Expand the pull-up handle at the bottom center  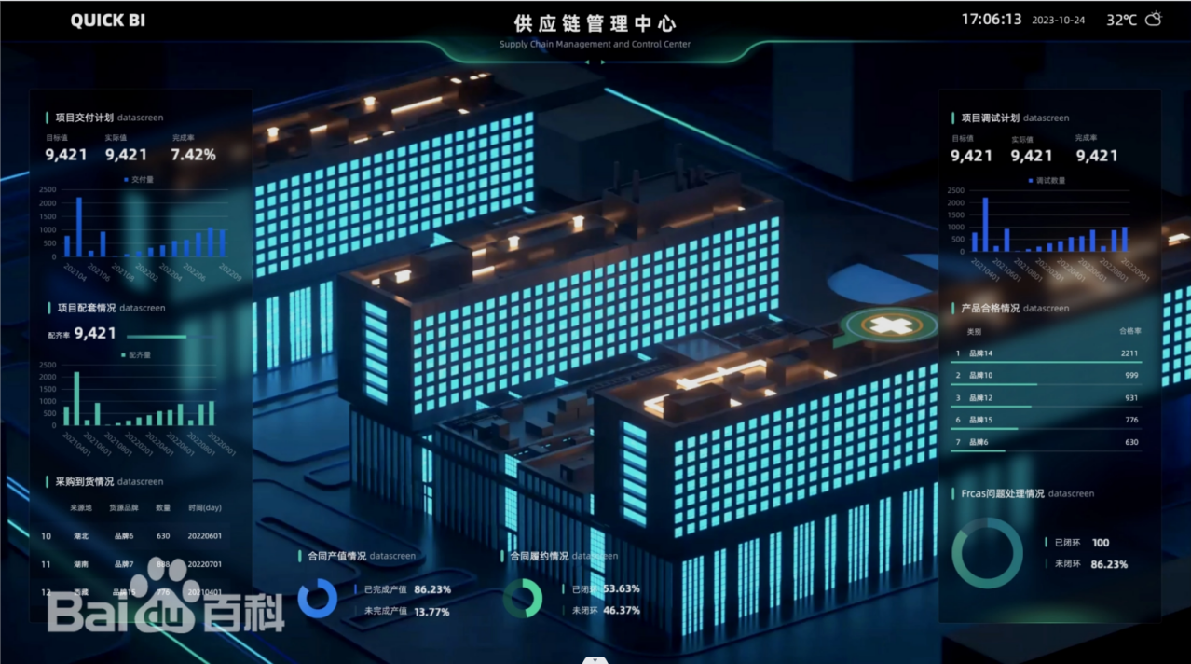[595, 659]
